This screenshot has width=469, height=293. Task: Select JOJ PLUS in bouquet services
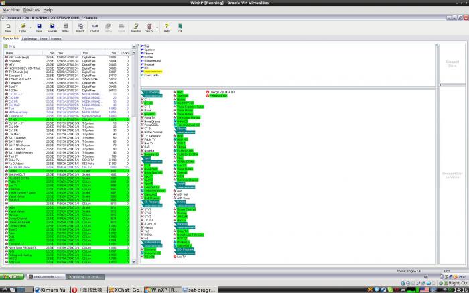150,224
